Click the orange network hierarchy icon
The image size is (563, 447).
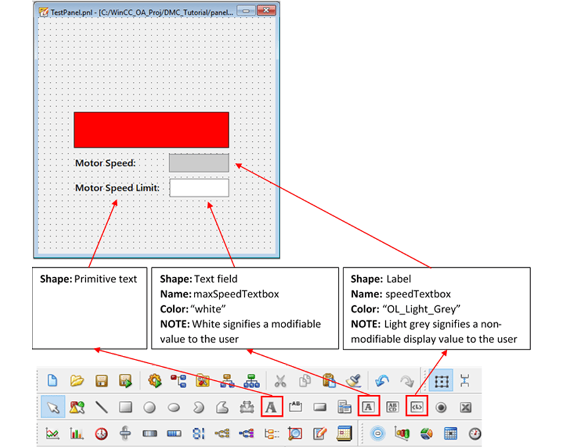click(x=227, y=381)
